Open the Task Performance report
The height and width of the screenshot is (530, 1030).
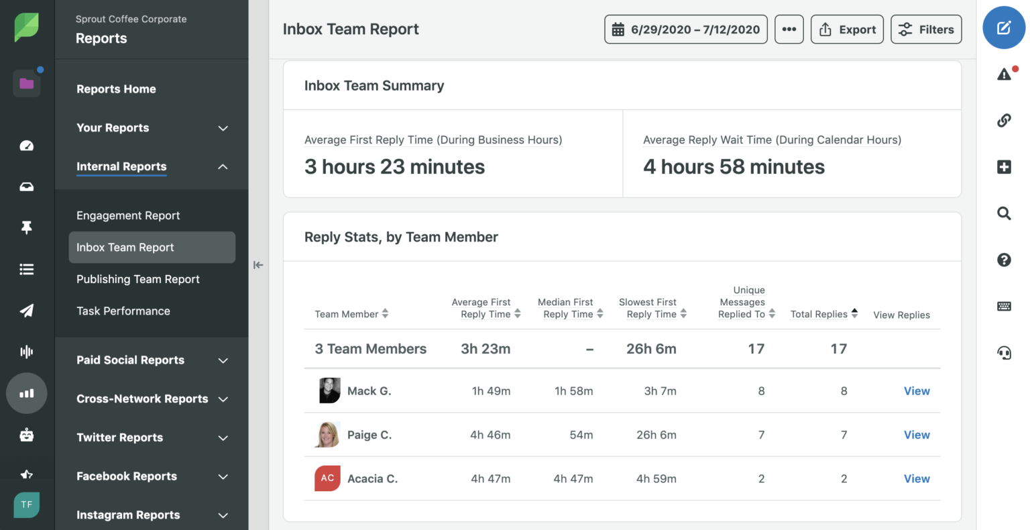click(123, 311)
